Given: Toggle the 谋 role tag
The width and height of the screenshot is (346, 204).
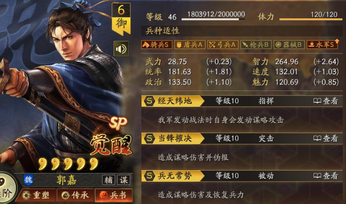Looking at the screenshot, I should [123, 180].
